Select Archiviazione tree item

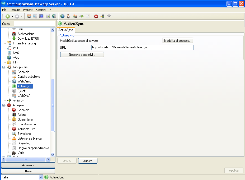pyautogui.click(x=26, y=34)
